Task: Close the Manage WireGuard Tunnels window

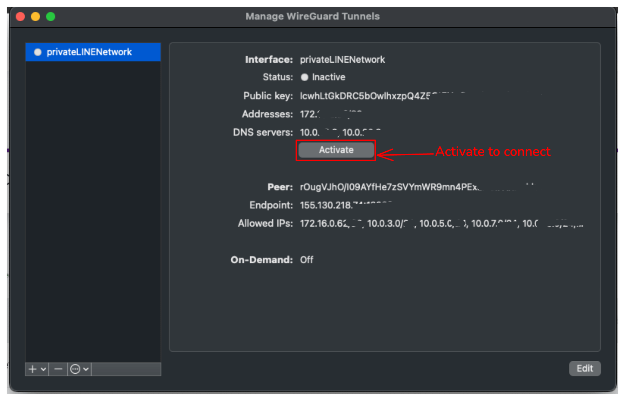Action: pyautogui.click(x=20, y=16)
